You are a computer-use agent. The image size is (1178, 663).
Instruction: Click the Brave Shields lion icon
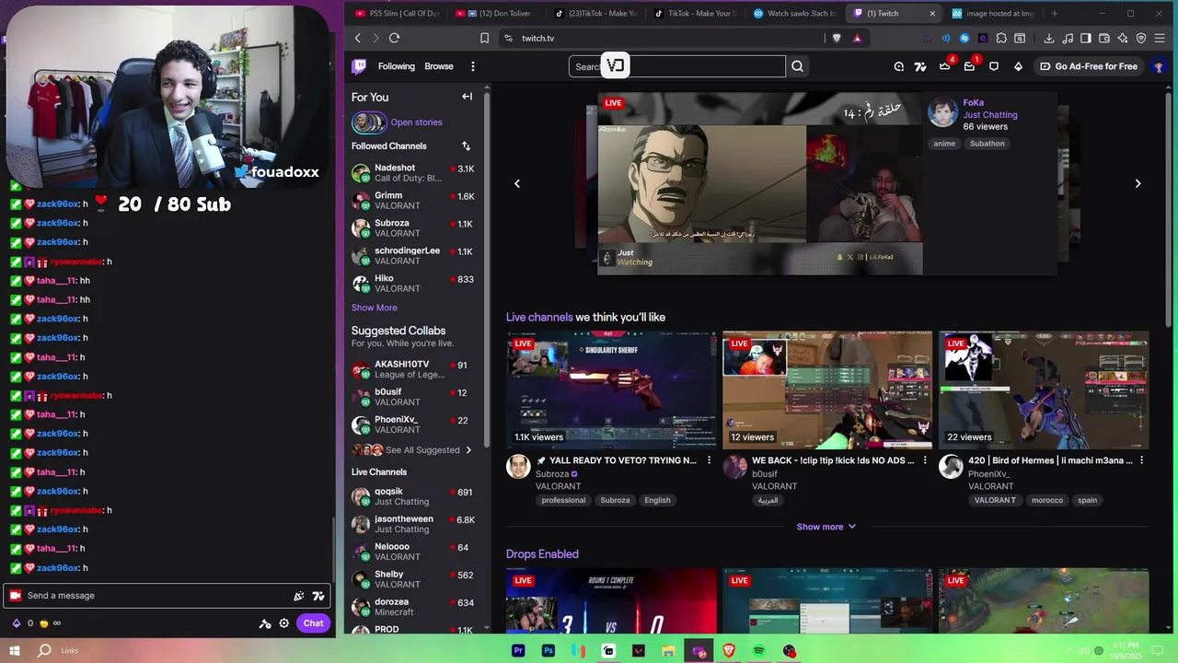(x=837, y=38)
